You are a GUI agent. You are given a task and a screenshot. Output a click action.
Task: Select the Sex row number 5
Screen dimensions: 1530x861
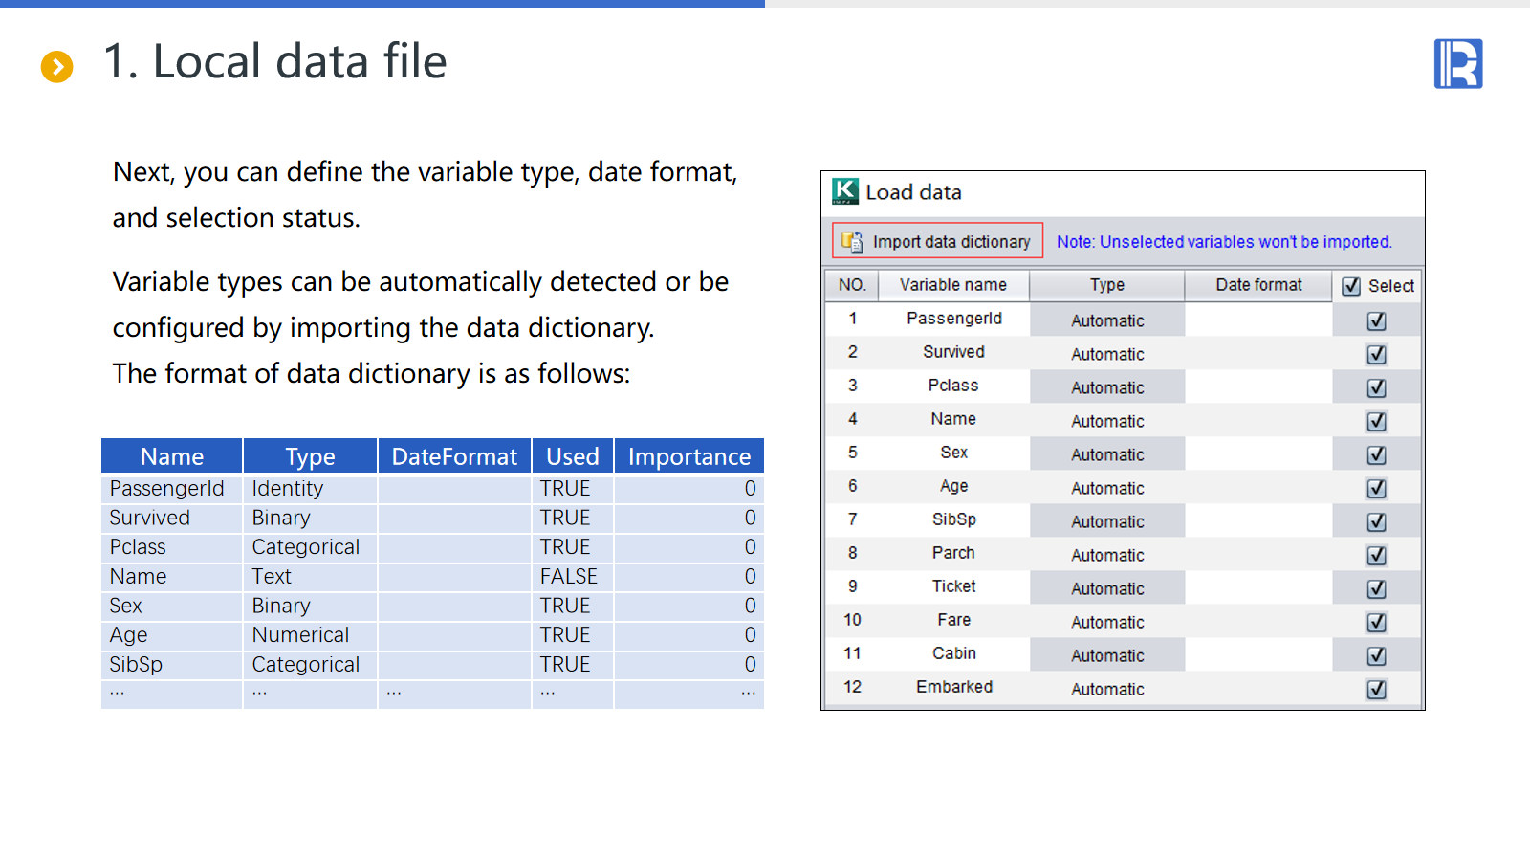pos(852,453)
